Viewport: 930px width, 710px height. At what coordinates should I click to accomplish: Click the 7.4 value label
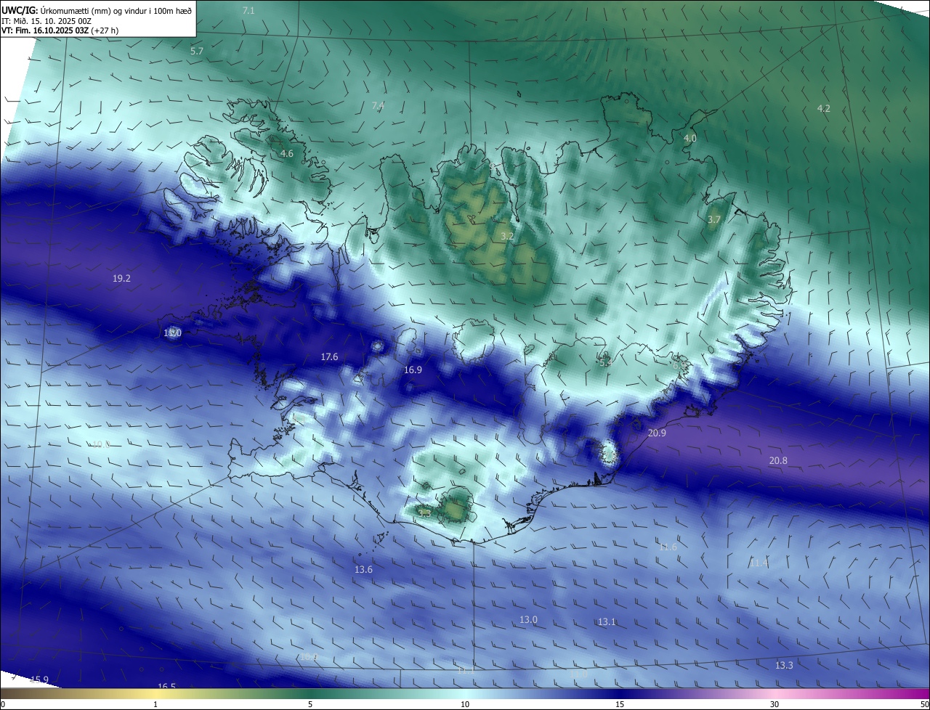point(377,105)
